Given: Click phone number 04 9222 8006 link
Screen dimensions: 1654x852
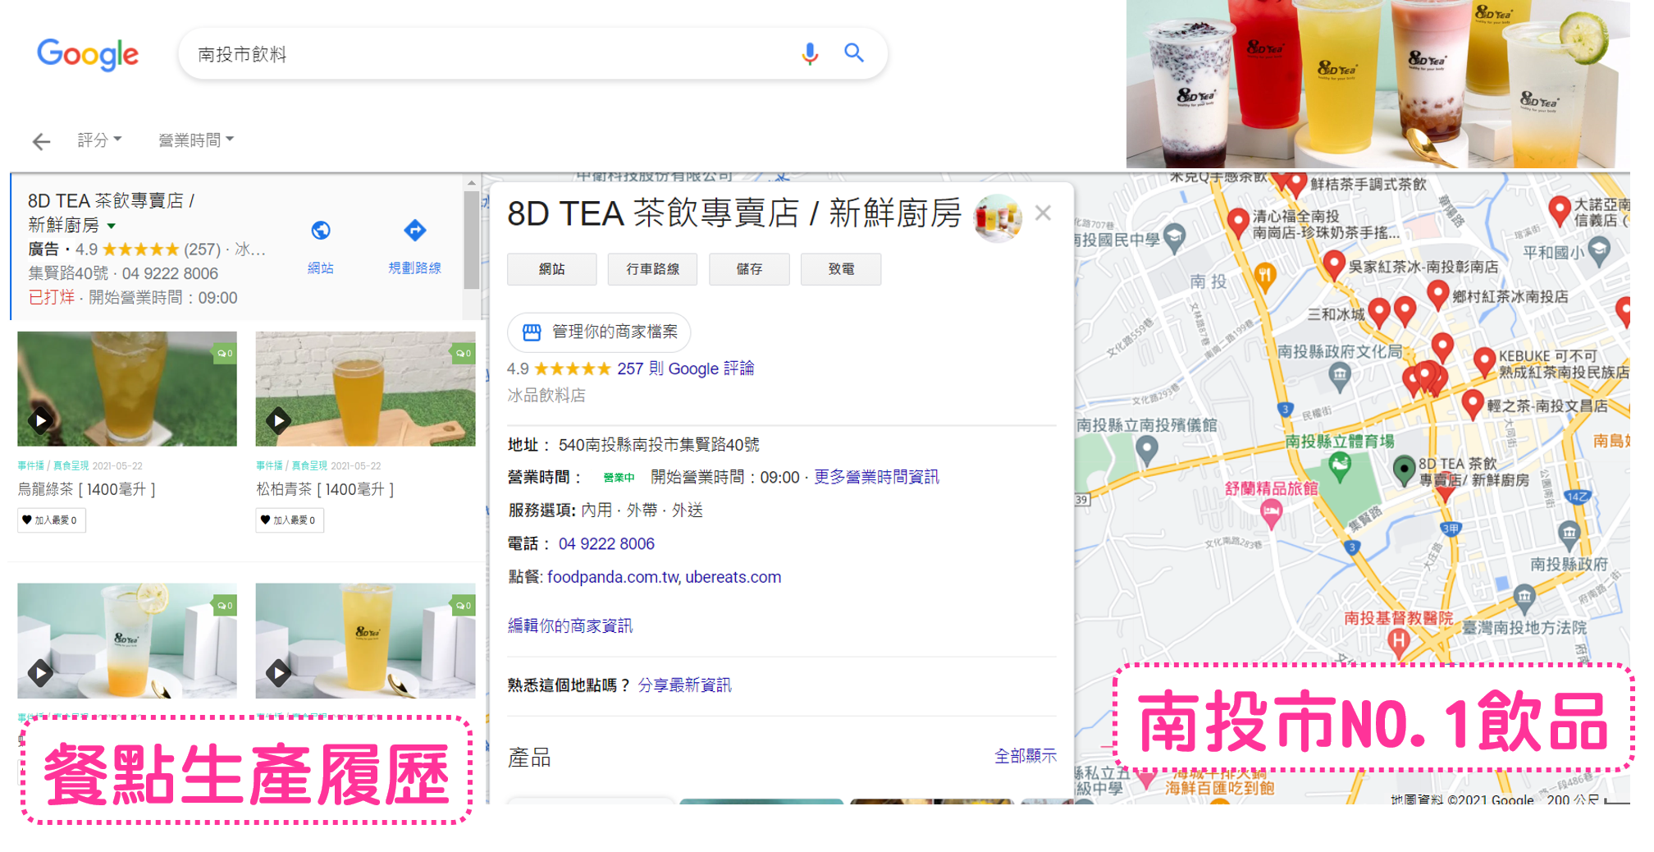Looking at the screenshot, I should point(606,544).
